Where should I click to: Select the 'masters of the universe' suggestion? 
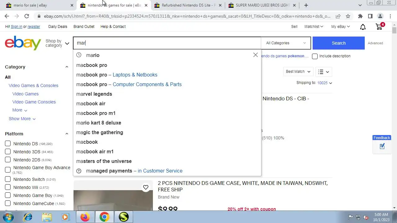pyautogui.click(x=167, y=161)
